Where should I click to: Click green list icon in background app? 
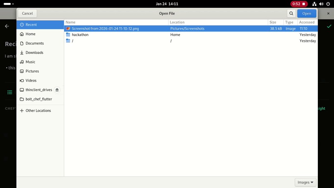(10, 92)
